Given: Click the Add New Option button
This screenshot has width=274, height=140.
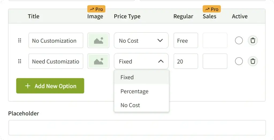Looking at the screenshot, I should pos(50,86).
